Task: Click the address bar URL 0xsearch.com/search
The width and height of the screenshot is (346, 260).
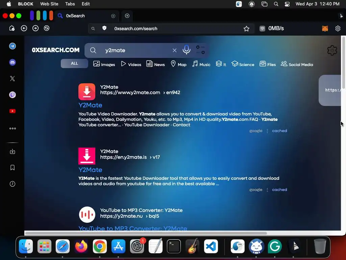Action: pyautogui.click(x=136, y=28)
